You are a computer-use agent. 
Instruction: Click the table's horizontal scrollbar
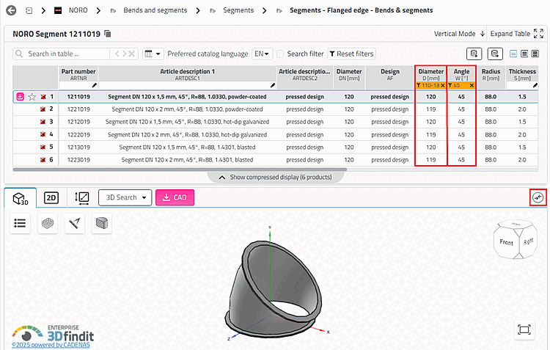point(180,169)
